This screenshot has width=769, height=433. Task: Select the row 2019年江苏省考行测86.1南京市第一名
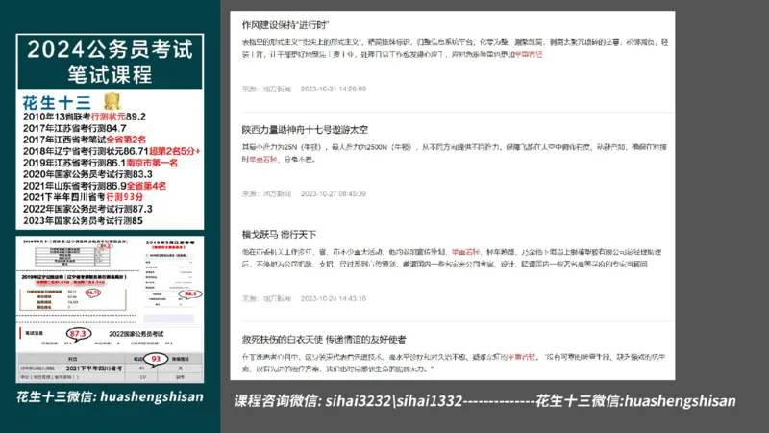(100, 163)
